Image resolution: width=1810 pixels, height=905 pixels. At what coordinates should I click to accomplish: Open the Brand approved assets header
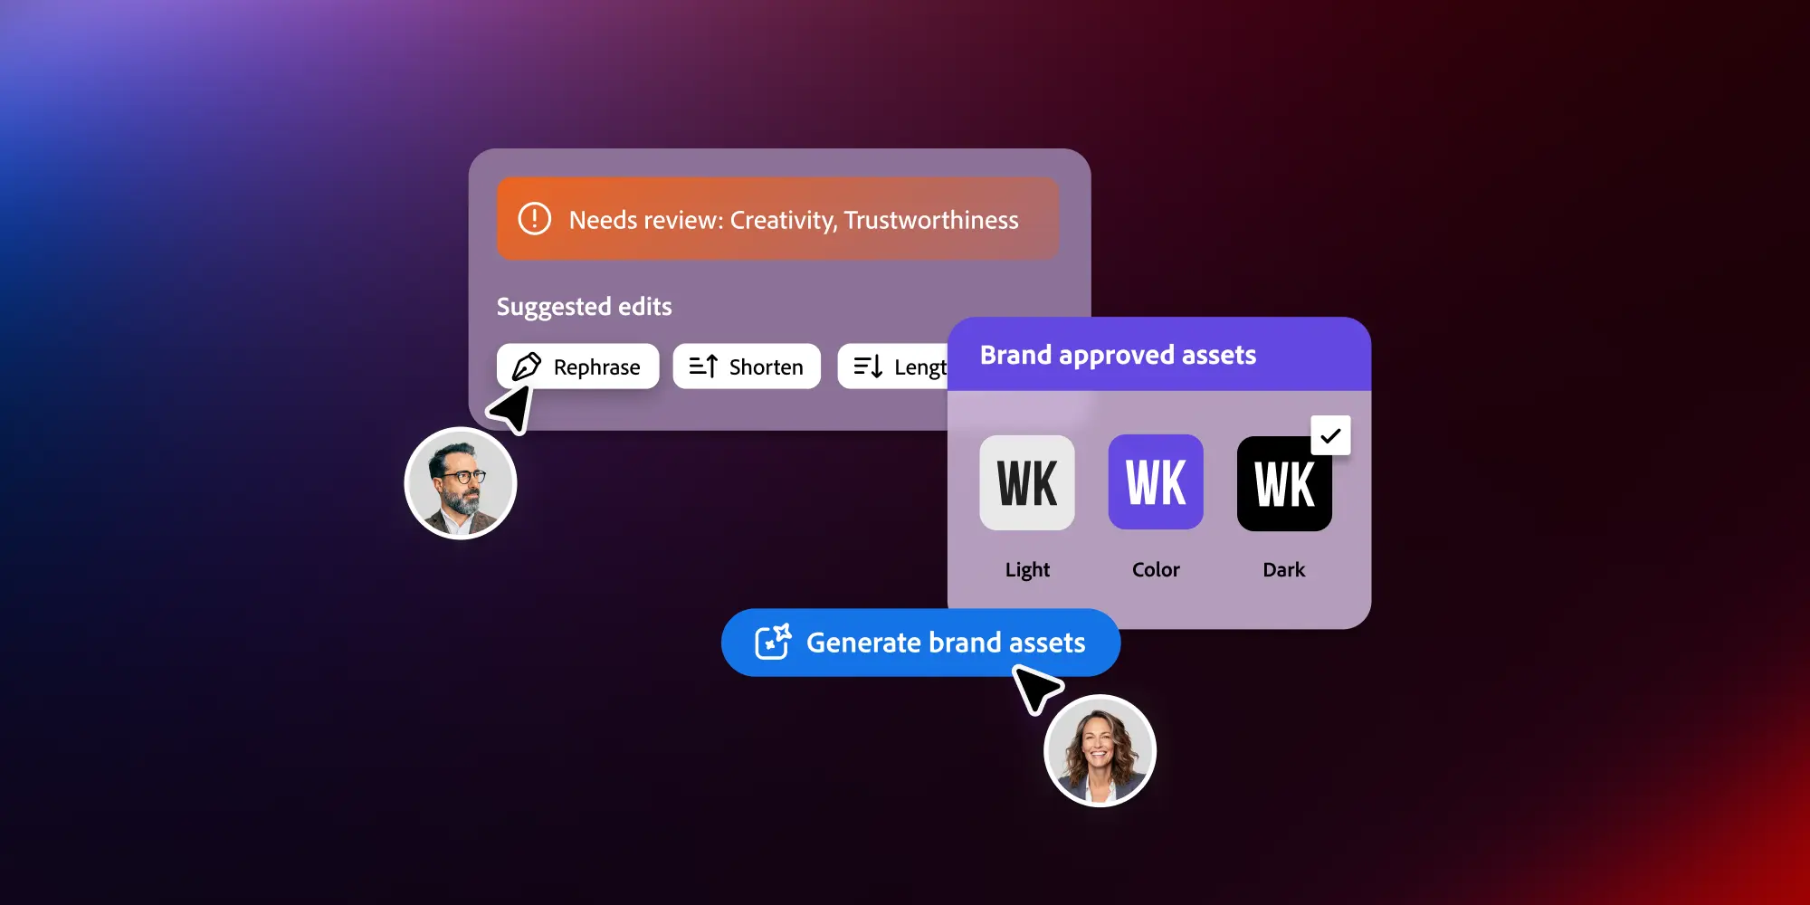(1118, 355)
